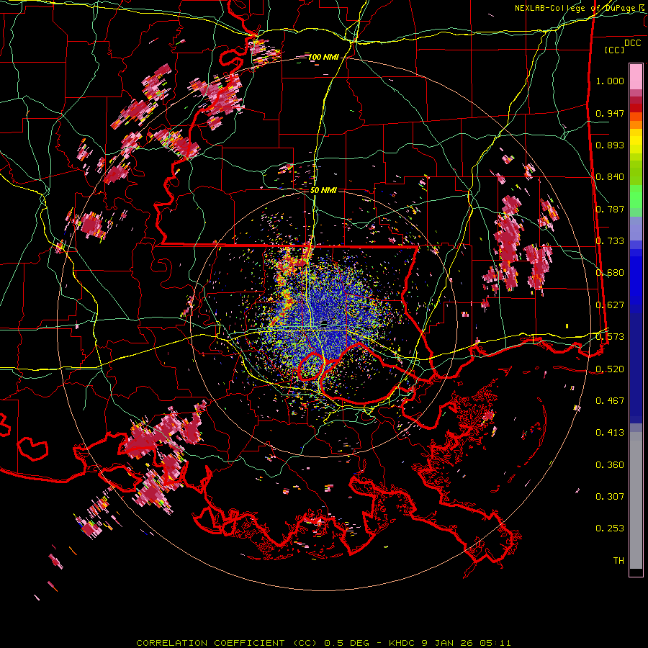
Task: Click the DCC product label
Action: click(x=632, y=43)
